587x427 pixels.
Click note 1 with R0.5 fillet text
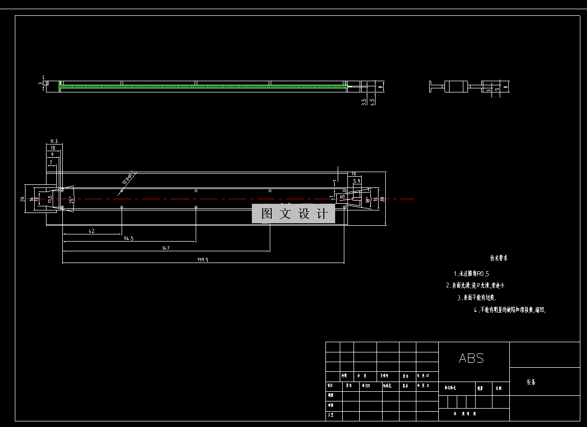[x=472, y=274]
